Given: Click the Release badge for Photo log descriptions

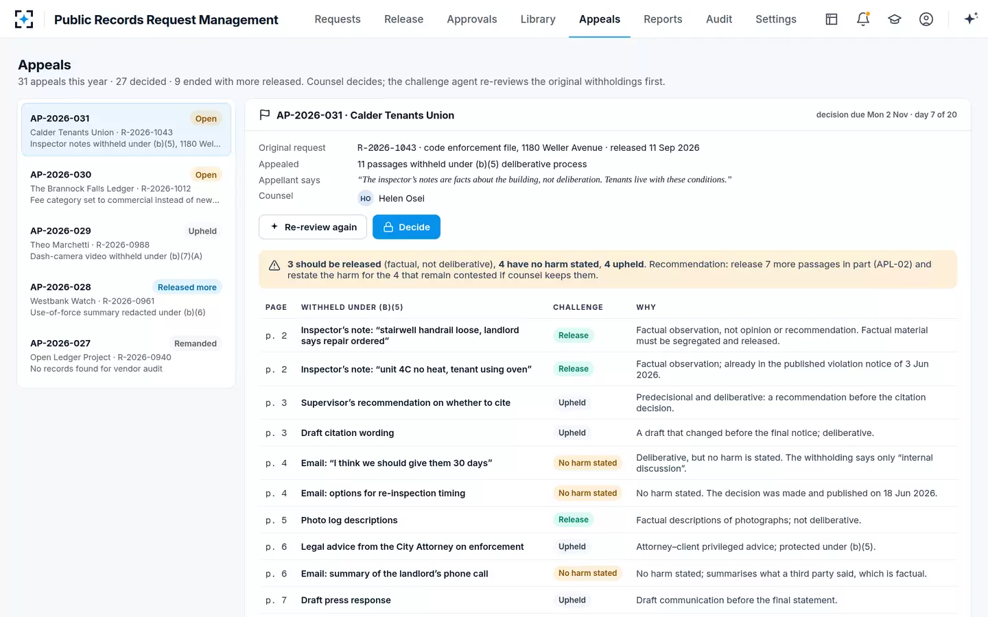Looking at the screenshot, I should [x=574, y=520].
